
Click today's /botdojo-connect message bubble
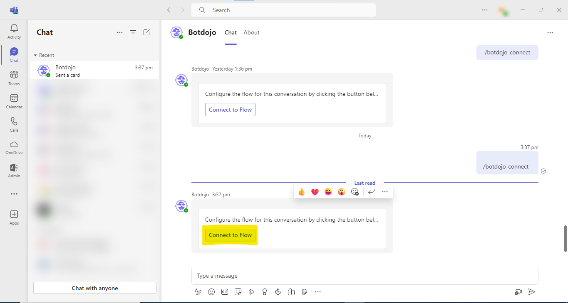point(507,163)
